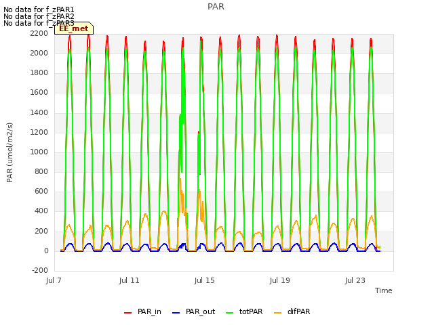Image resolution: width=434 pixels, height=325 pixels.
Task: Select the blue PAR_out legend swatch
Action: tap(176, 313)
